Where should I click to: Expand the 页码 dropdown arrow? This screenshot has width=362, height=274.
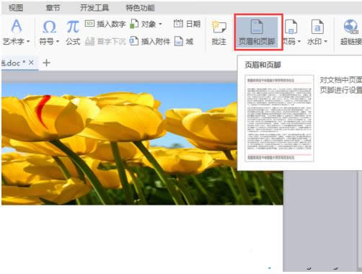[299, 42]
